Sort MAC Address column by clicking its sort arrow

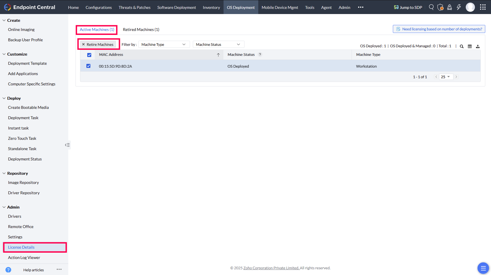coord(218,54)
